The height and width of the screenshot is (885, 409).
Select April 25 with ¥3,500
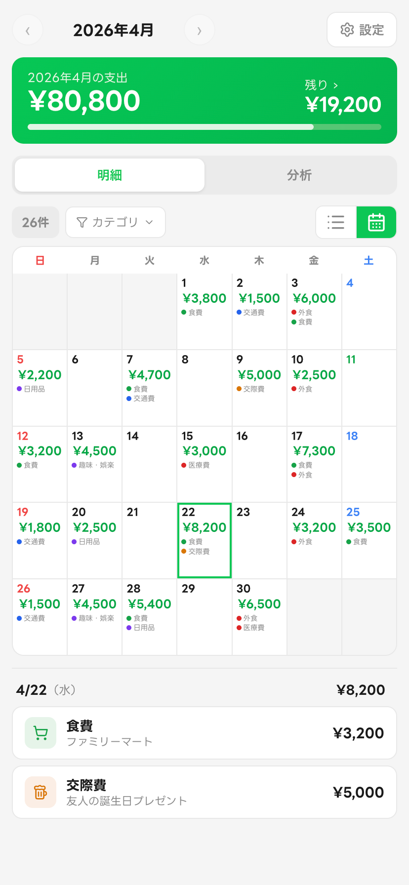click(369, 541)
